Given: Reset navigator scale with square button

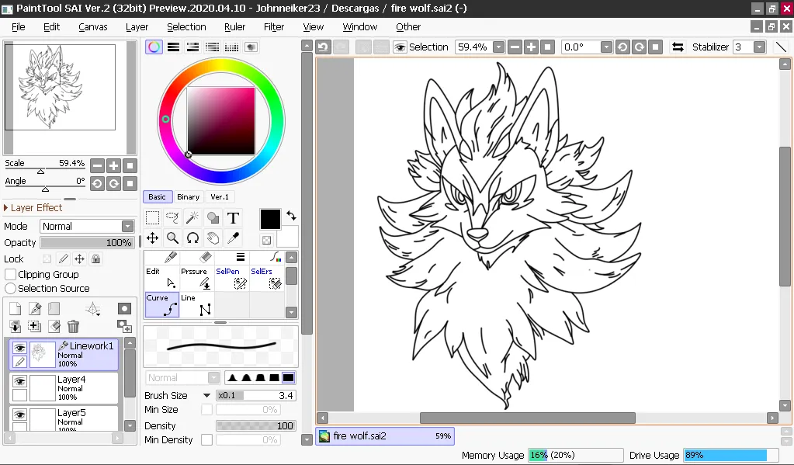Looking at the screenshot, I should 130,165.
